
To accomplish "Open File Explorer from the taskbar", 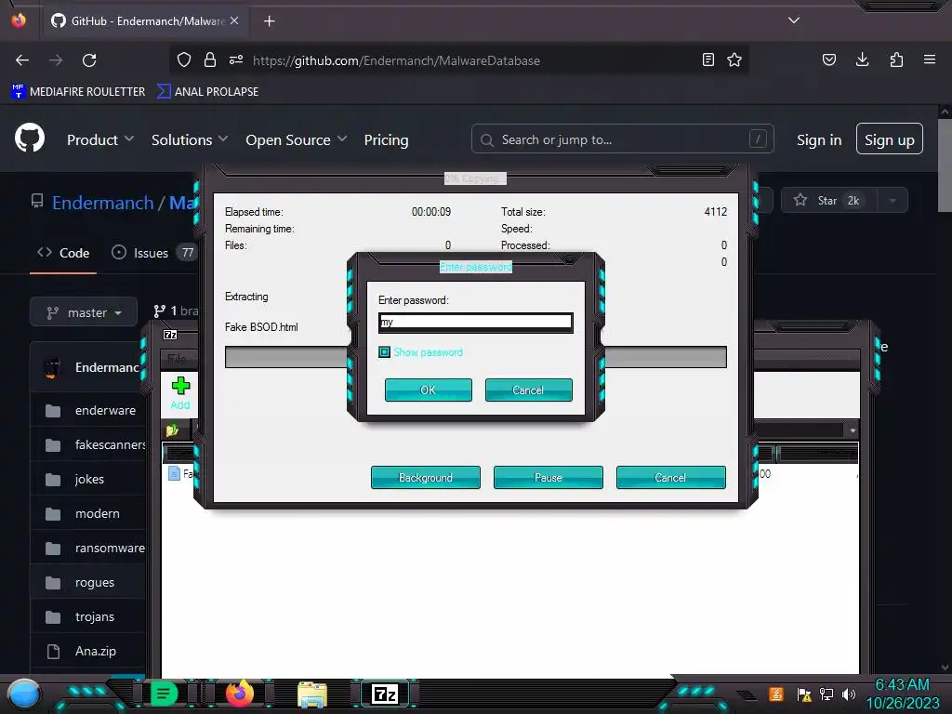I will 312,694.
